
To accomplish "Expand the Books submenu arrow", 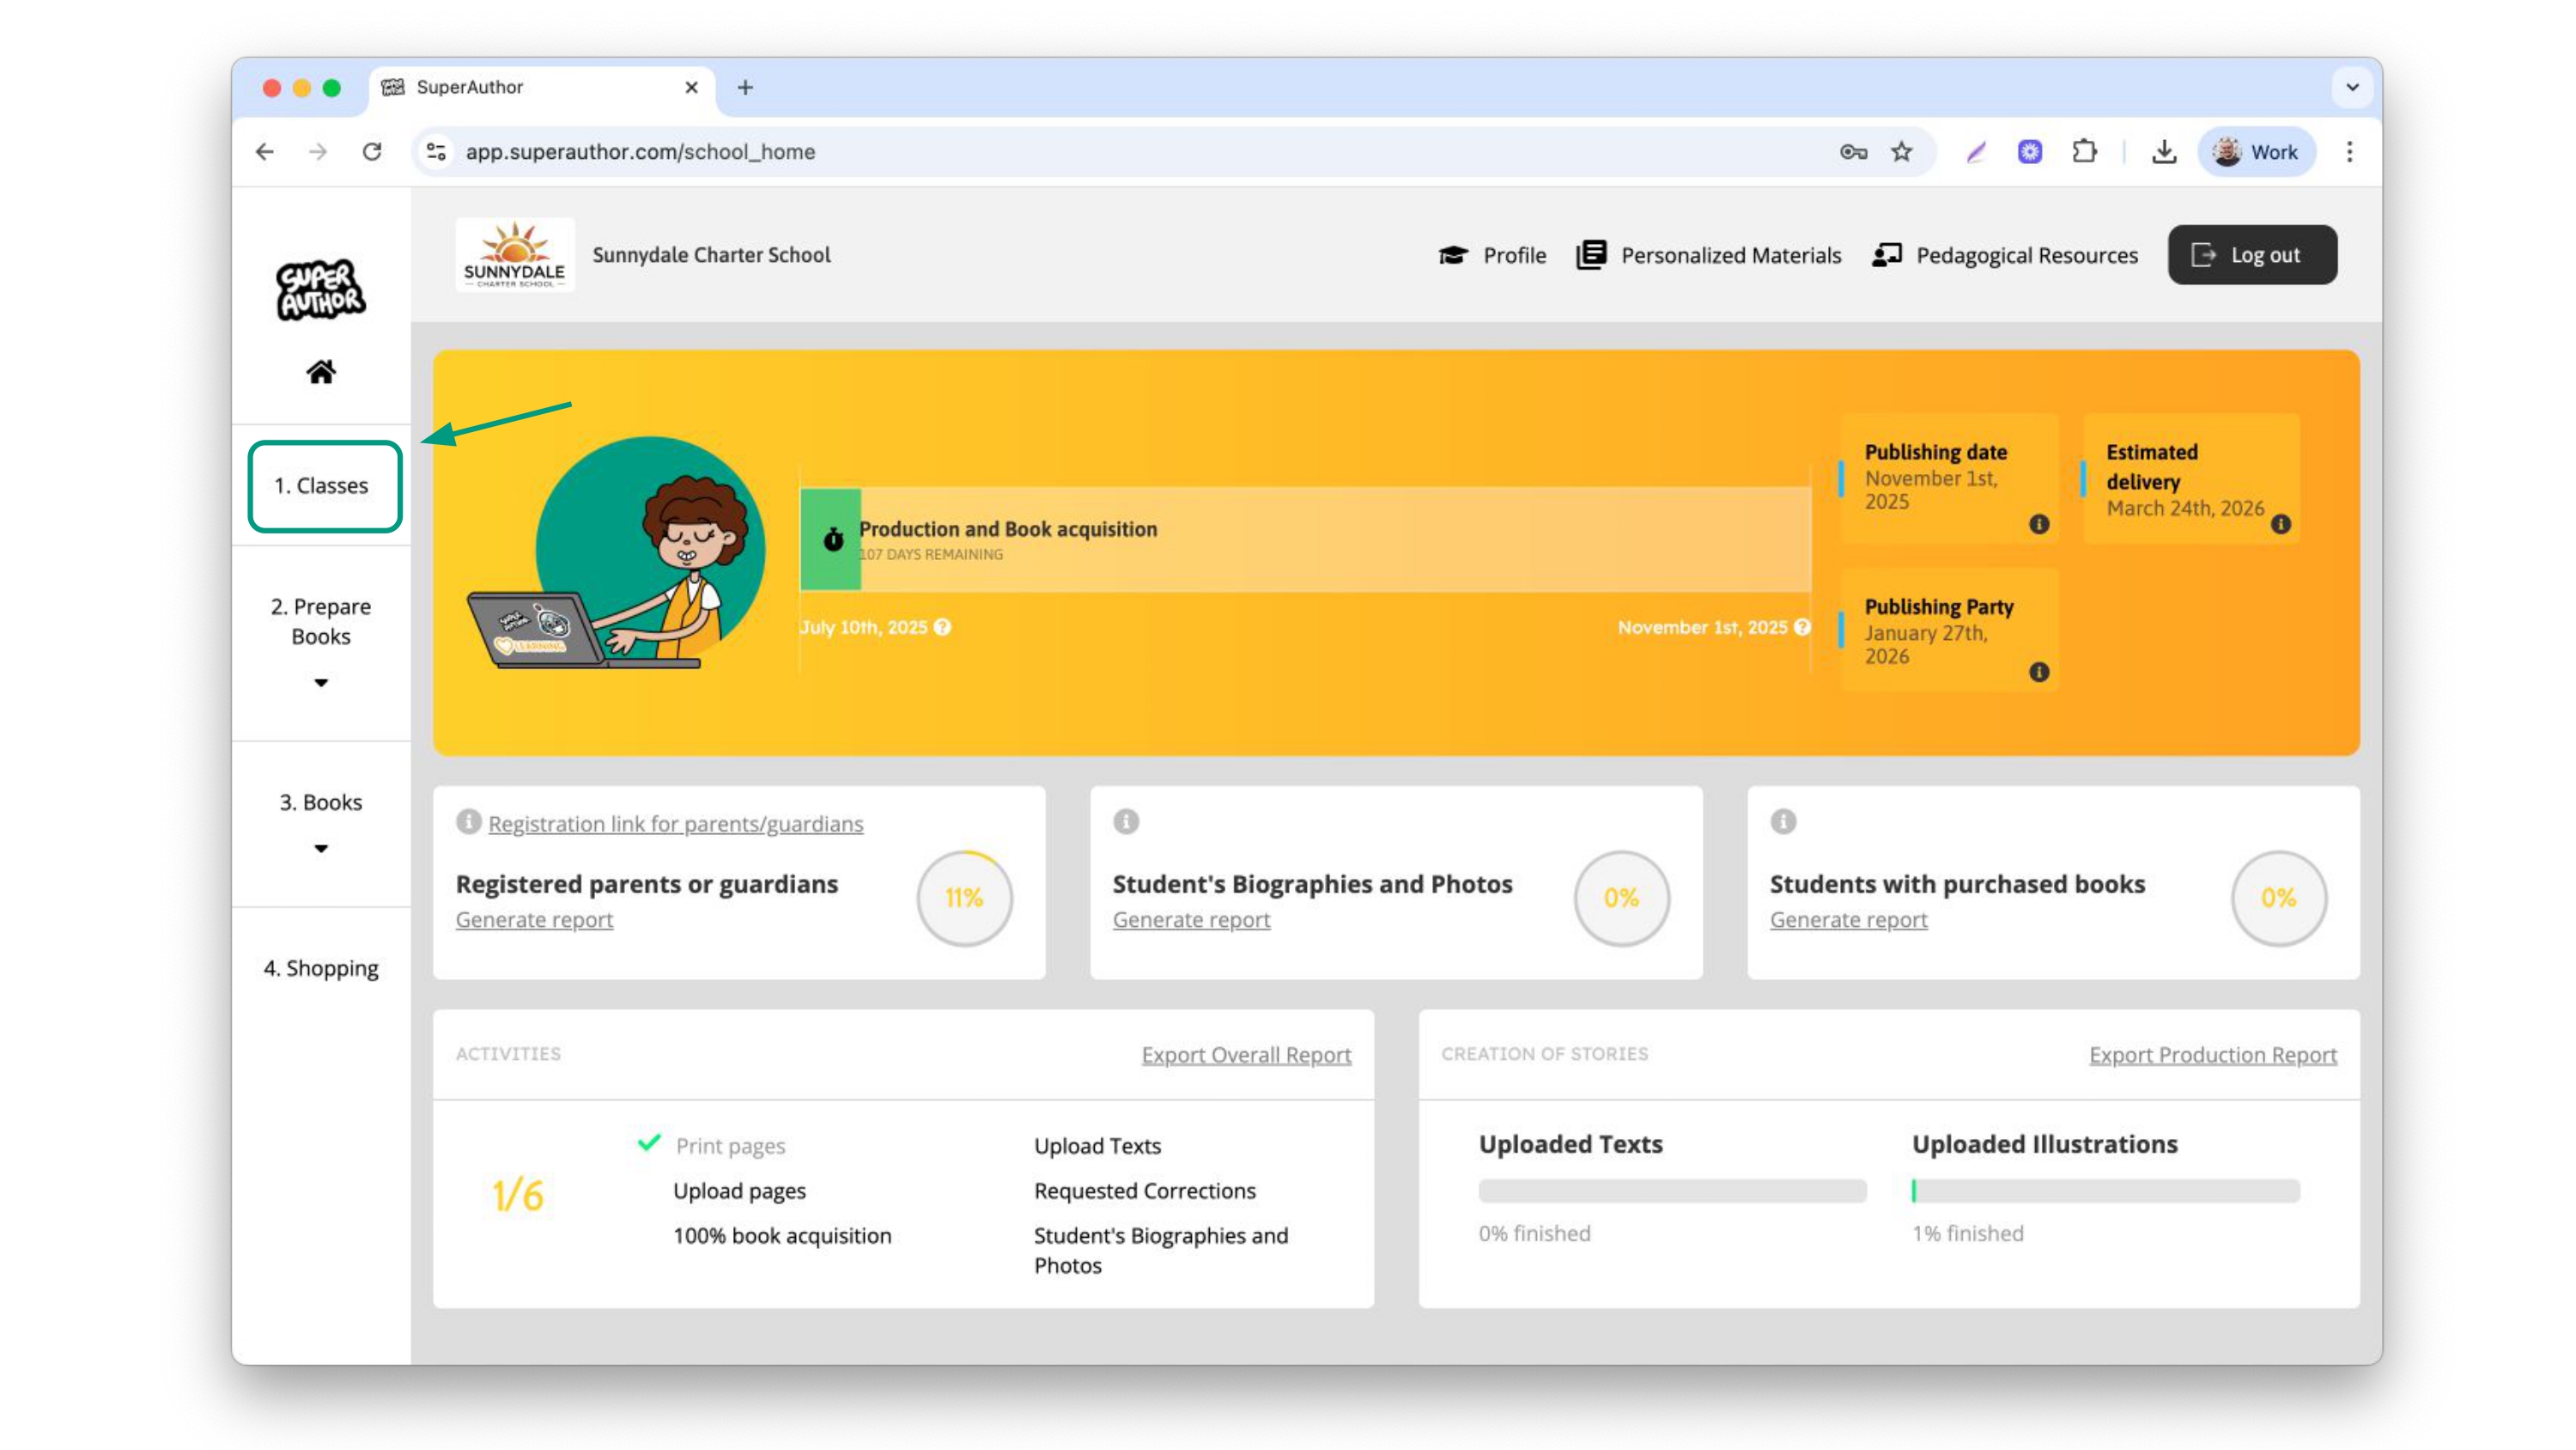I will tap(321, 850).
